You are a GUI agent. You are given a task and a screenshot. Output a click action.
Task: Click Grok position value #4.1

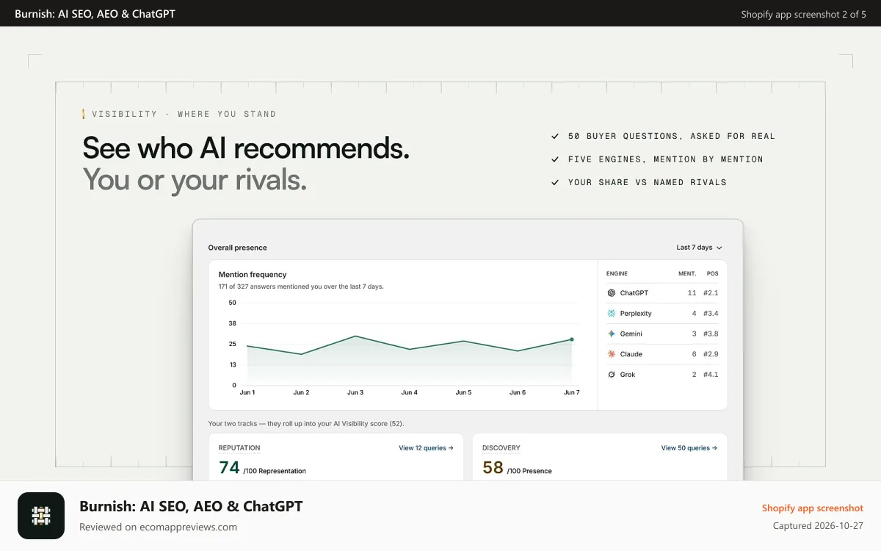pos(711,375)
